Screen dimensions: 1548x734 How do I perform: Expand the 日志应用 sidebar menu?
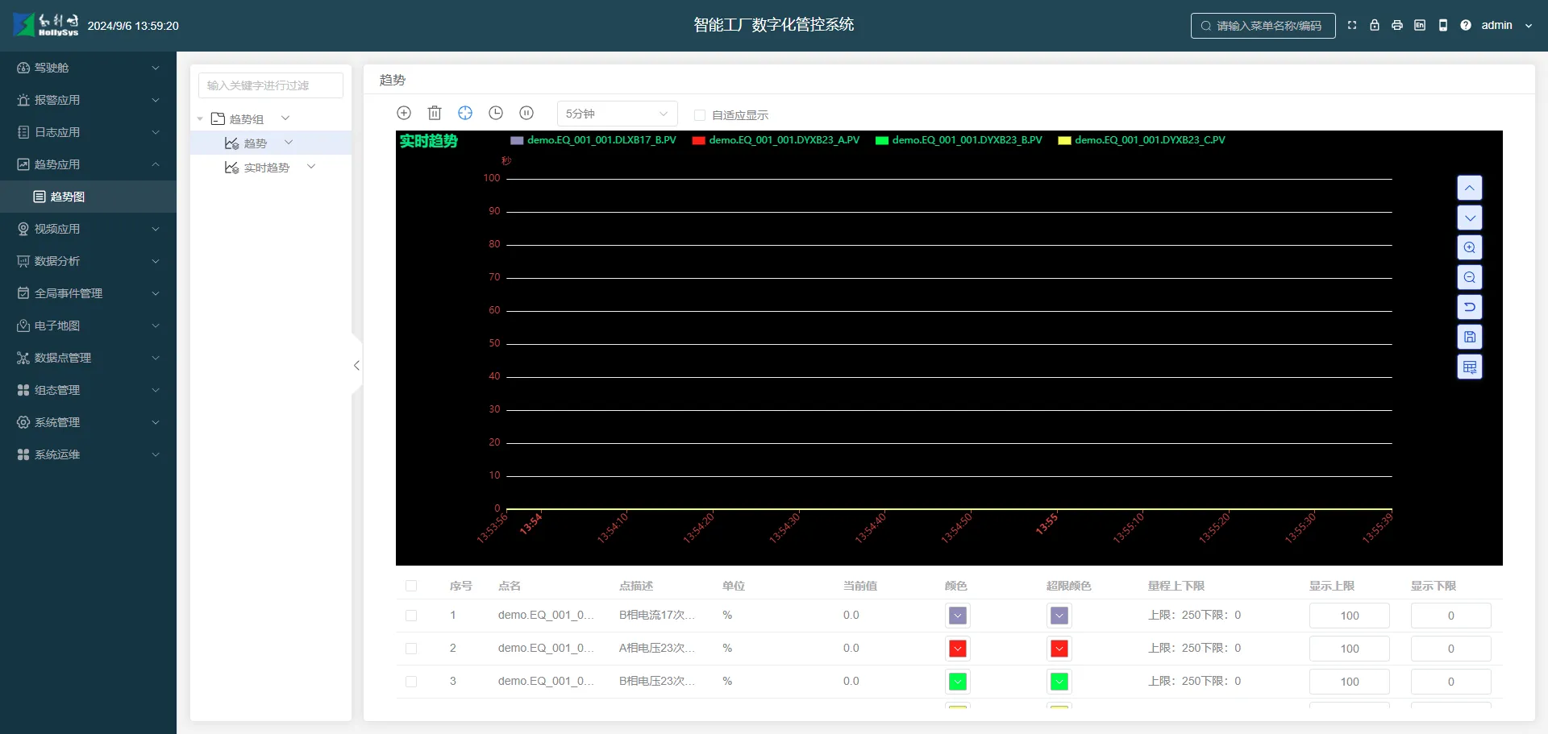pyautogui.click(x=88, y=132)
